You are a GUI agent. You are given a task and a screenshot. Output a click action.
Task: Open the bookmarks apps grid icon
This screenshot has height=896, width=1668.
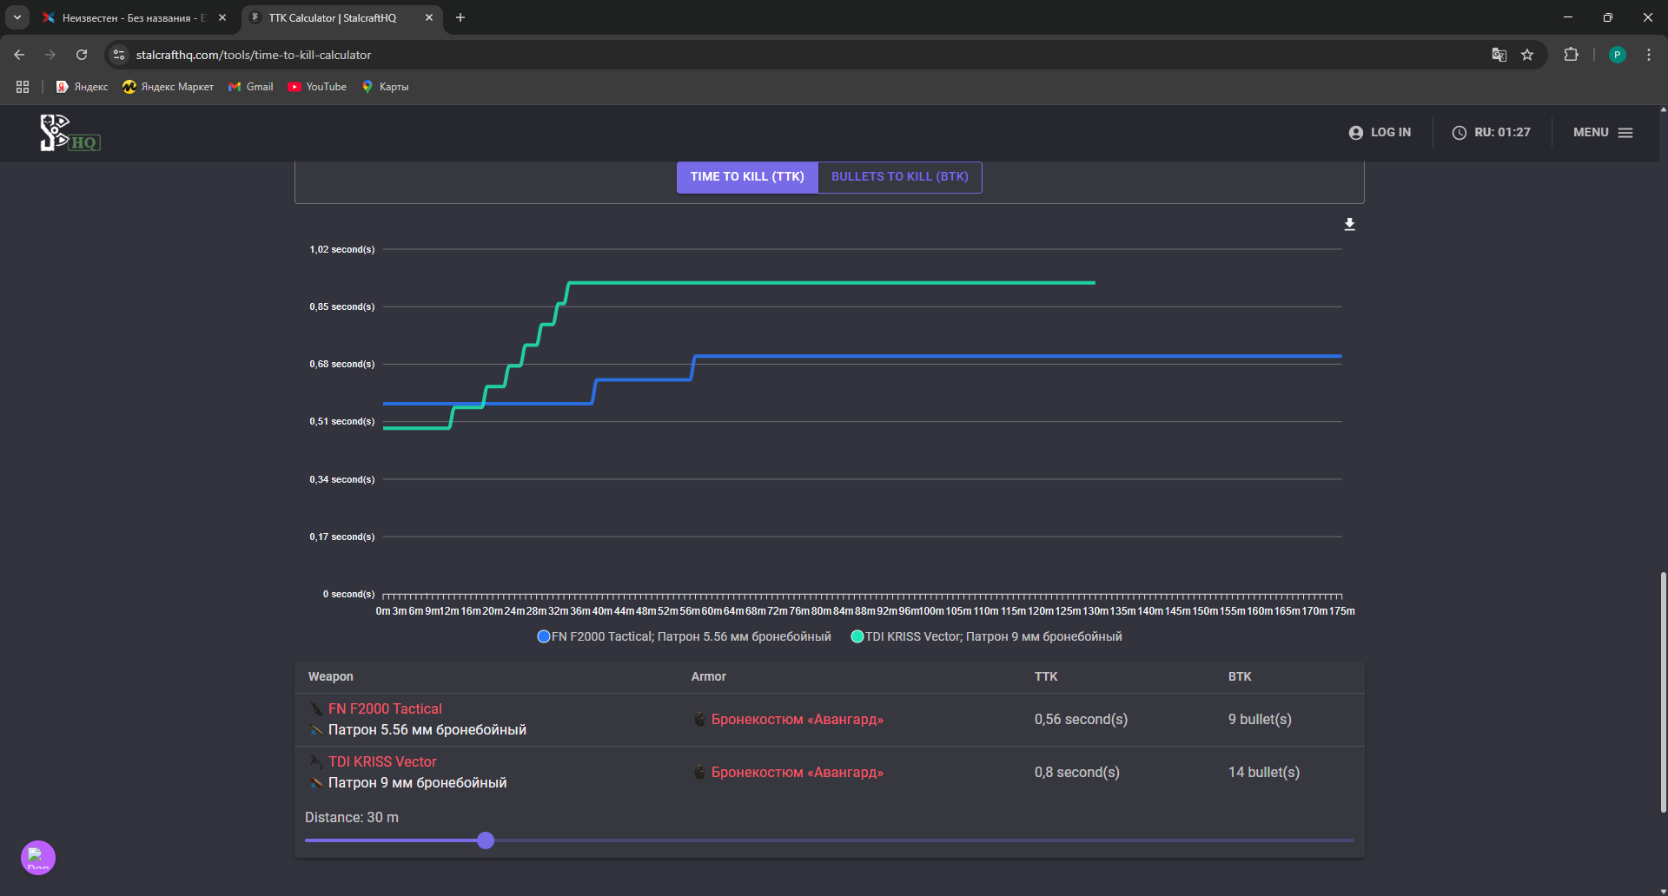[x=23, y=87]
